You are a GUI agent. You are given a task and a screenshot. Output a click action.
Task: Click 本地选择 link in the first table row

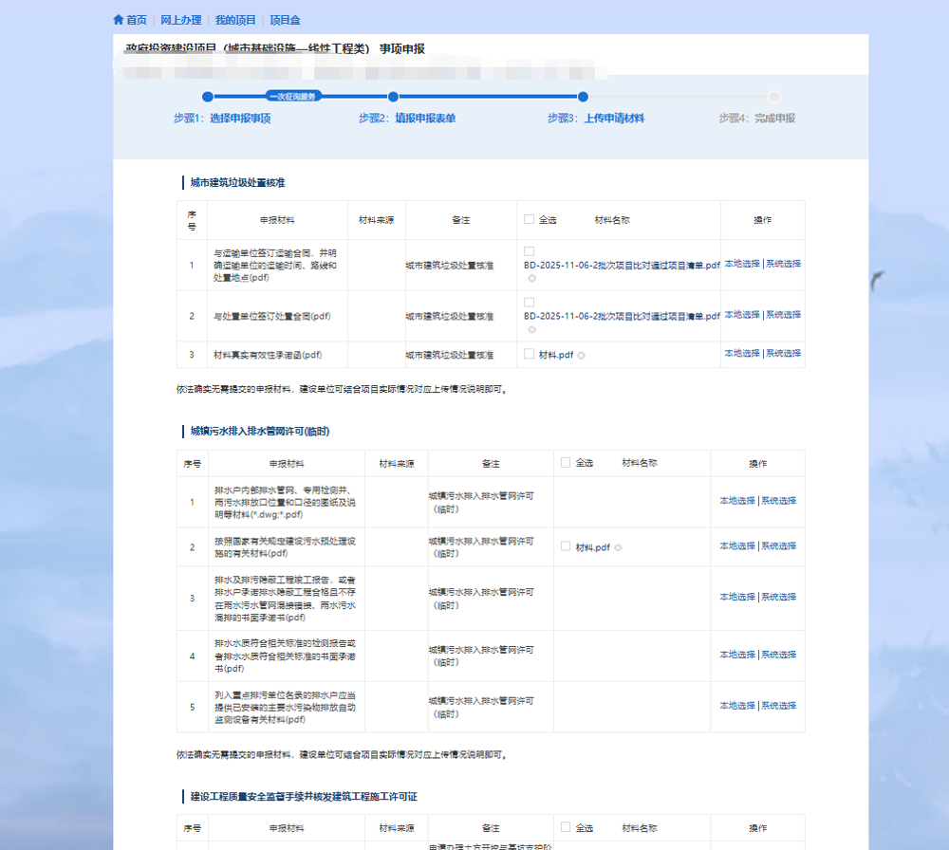click(741, 265)
